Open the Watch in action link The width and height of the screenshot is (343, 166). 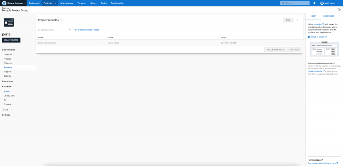(319, 37)
